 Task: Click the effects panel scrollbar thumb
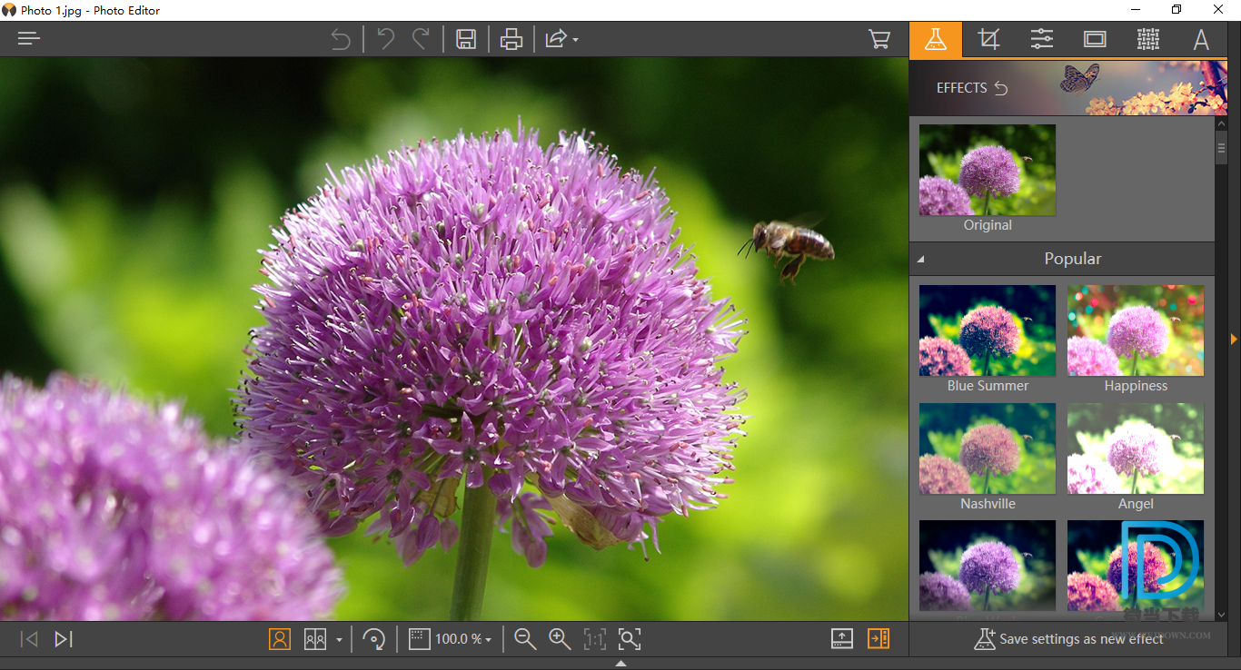[x=1221, y=147]
